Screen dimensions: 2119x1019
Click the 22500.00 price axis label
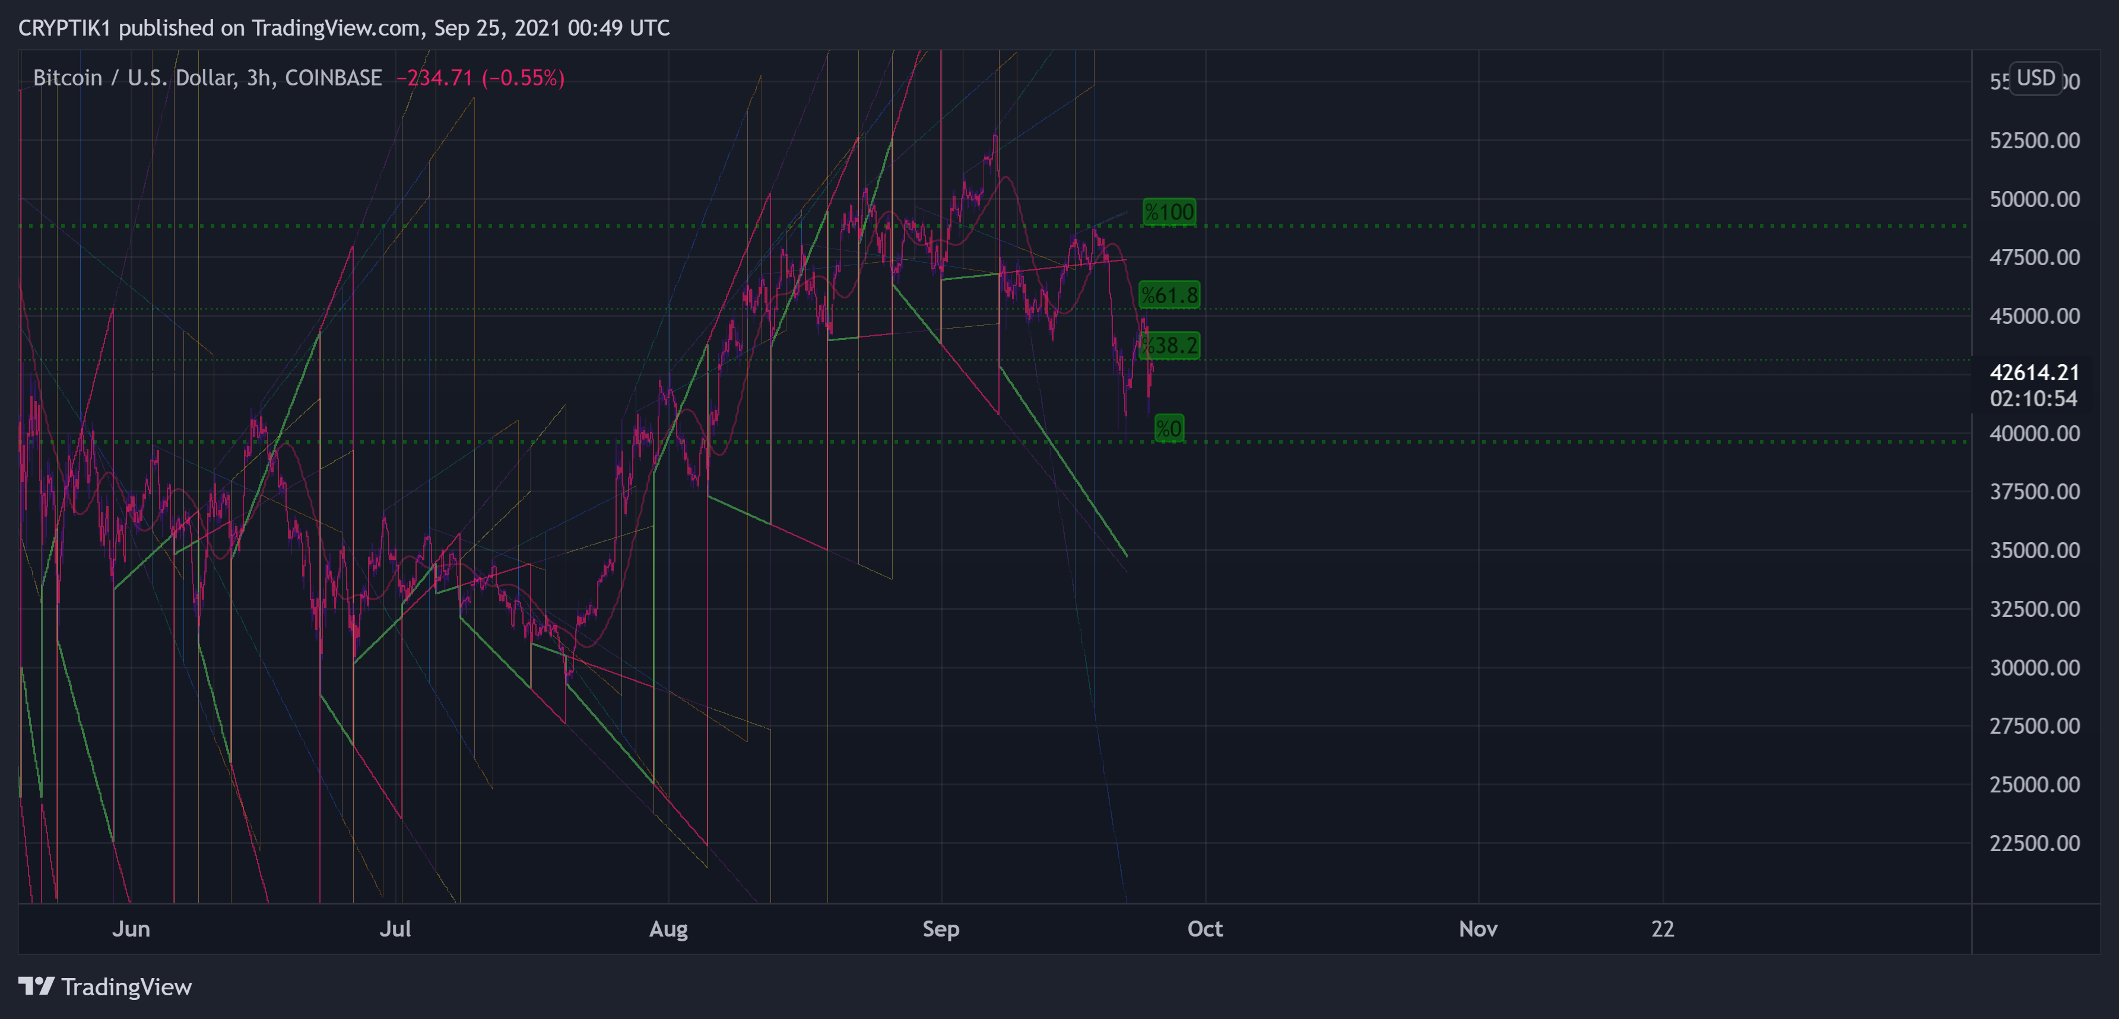click(x=2034, y=843)
